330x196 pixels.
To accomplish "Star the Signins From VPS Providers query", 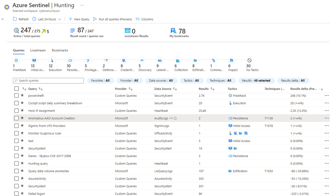I will [22, 125].
